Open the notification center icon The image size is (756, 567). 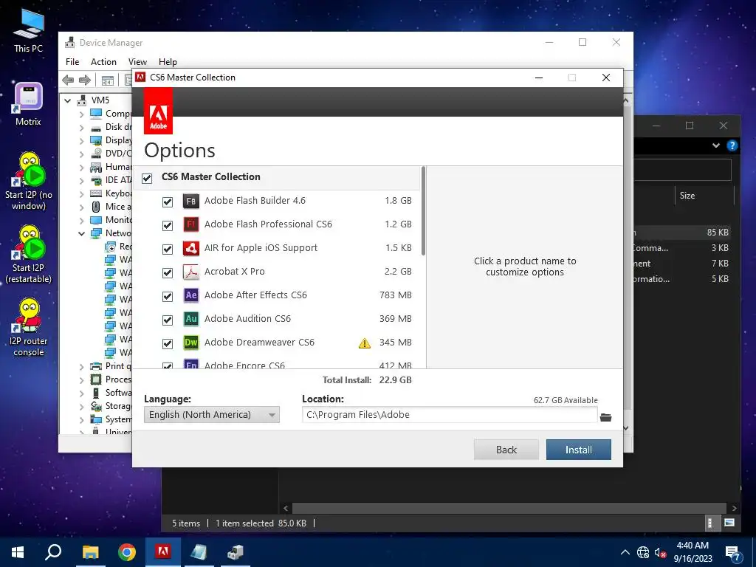733,553
